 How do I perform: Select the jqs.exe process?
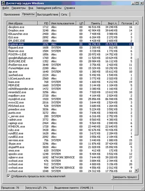(x=70, y=72)
